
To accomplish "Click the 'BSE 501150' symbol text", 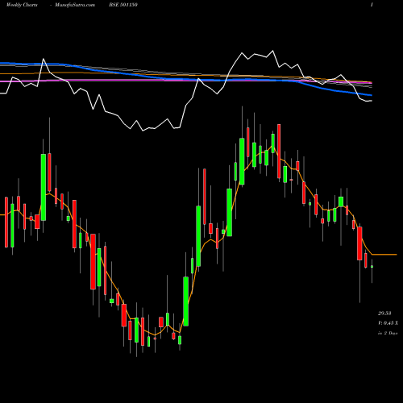I will click(x=123, y=5).
